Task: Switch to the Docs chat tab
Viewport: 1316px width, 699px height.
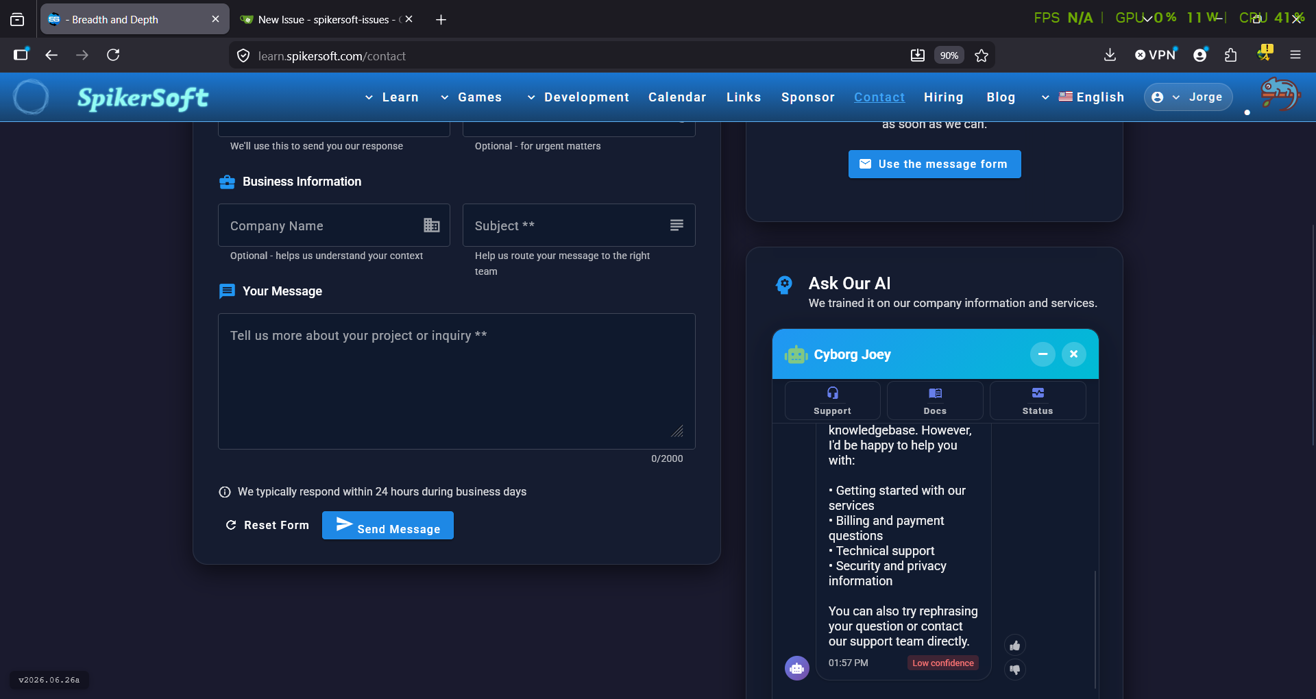Action: [935, 401]
